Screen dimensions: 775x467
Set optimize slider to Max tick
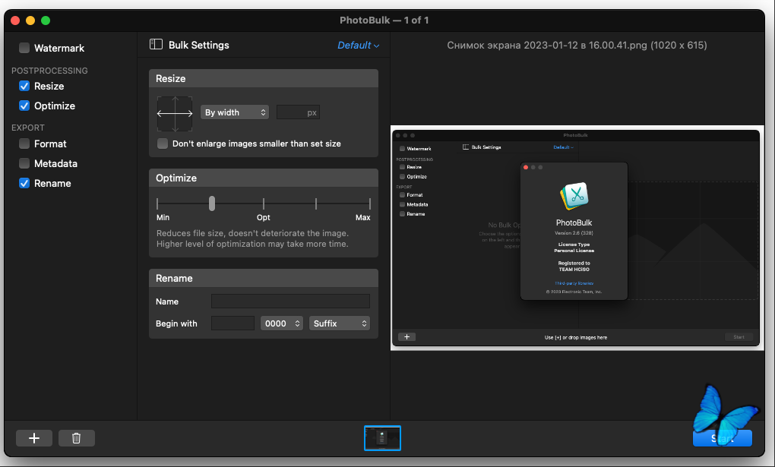[369, 203]
